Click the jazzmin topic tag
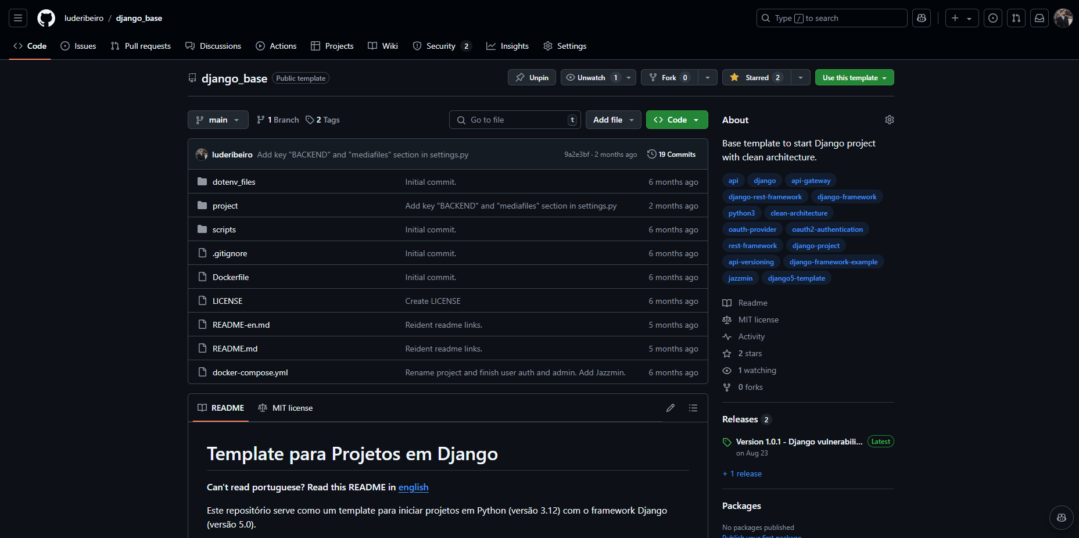Image resolution: width=1079 pixels, height=538 pixels. (740, 278)
